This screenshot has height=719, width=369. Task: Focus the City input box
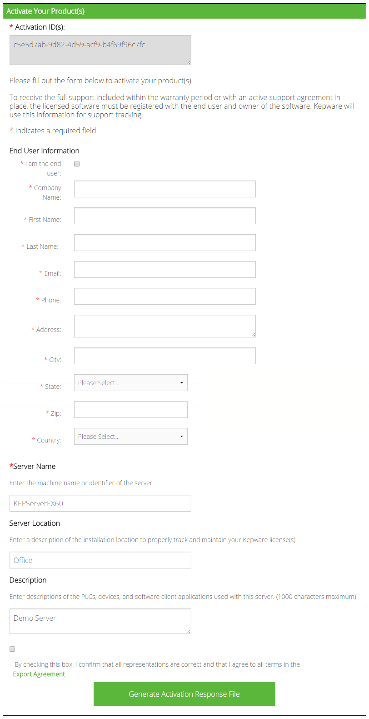(165, 356)
